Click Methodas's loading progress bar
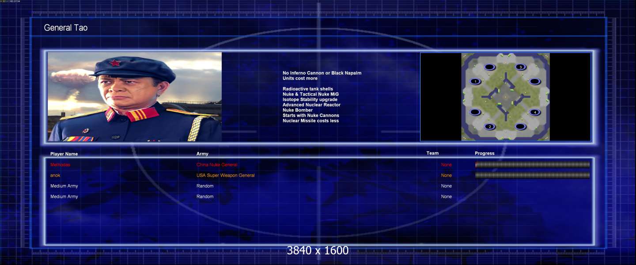Image resolution: width=636 pixels, height=265 pixels. 532,165
